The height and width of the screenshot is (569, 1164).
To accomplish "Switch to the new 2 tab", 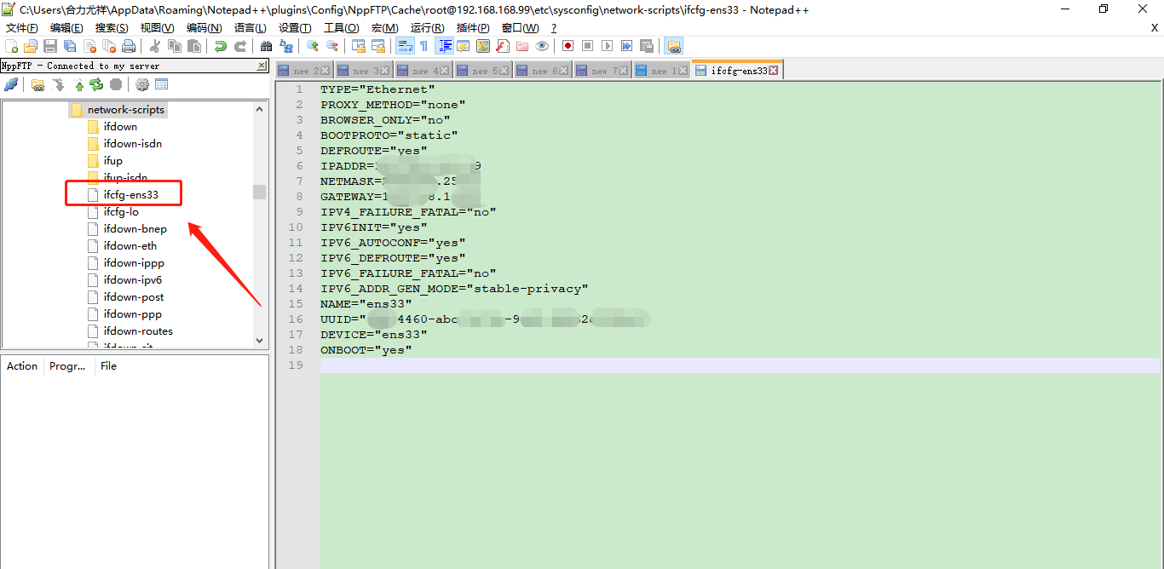I will click(304, 71).
